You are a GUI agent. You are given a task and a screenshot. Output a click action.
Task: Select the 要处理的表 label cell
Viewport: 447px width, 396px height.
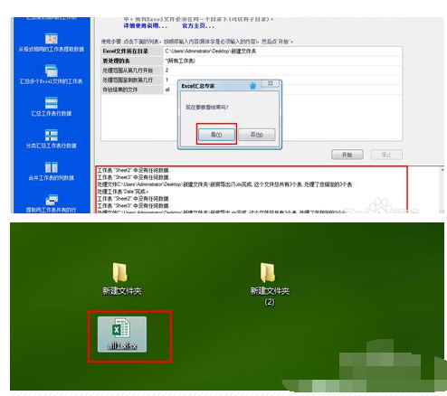[x=132, y=61]
